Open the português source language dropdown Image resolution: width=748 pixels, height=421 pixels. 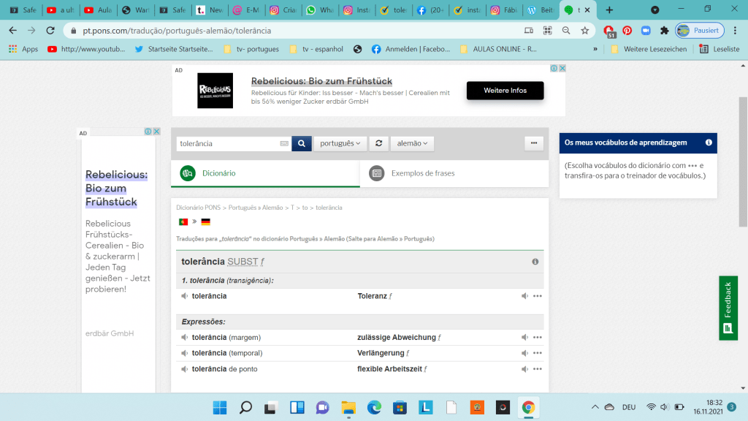click(340, 143)
